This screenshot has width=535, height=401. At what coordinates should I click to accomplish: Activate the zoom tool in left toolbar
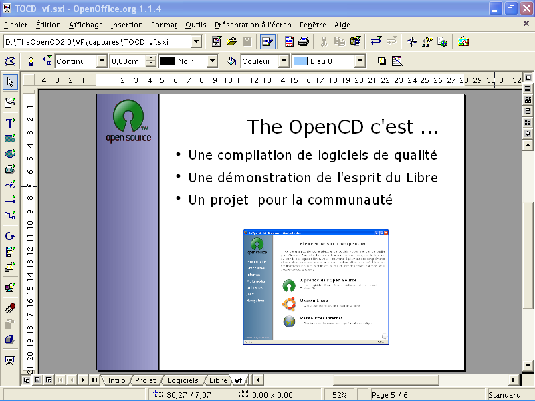(10, 102)
